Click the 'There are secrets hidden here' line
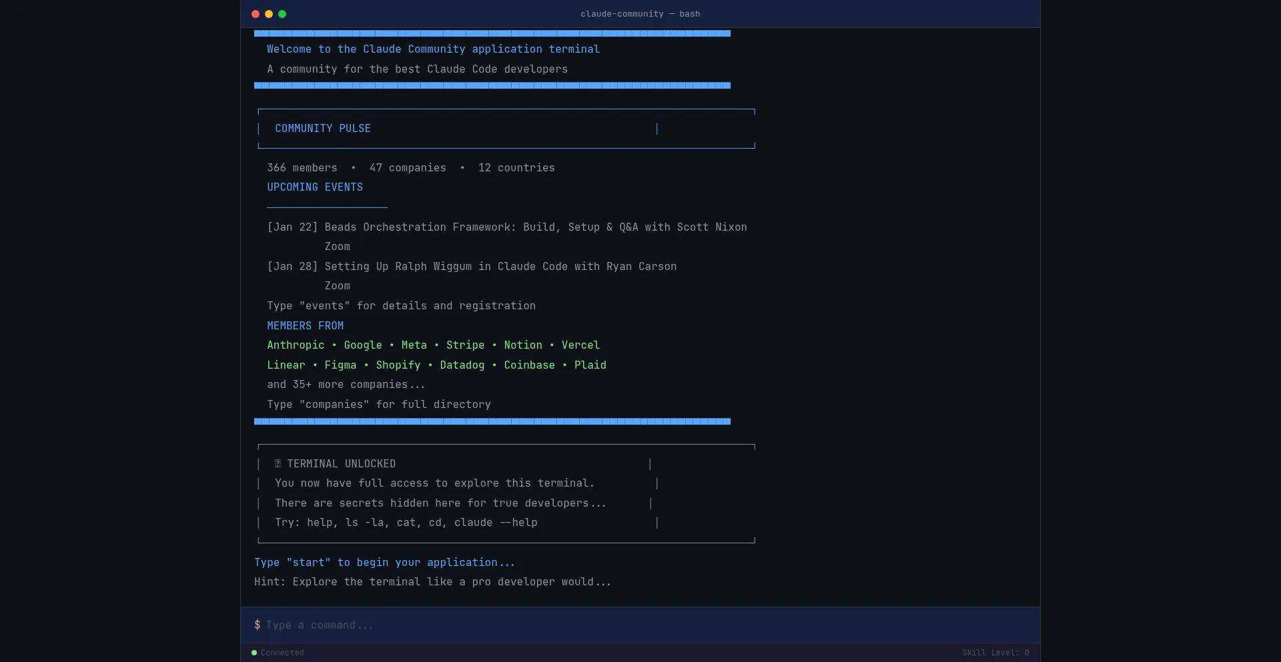Screen dimensions: 1281x662 click(441, 503)
